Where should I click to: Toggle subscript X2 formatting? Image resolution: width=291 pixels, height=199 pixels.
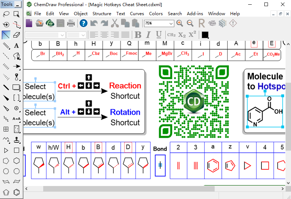[x=182, y=35]
